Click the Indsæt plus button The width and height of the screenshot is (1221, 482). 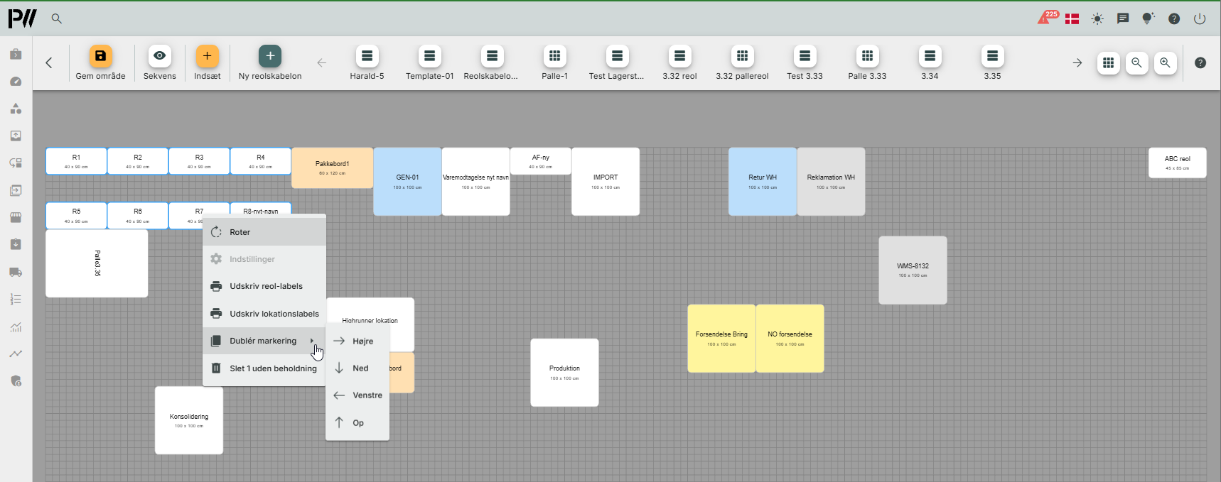208,63
